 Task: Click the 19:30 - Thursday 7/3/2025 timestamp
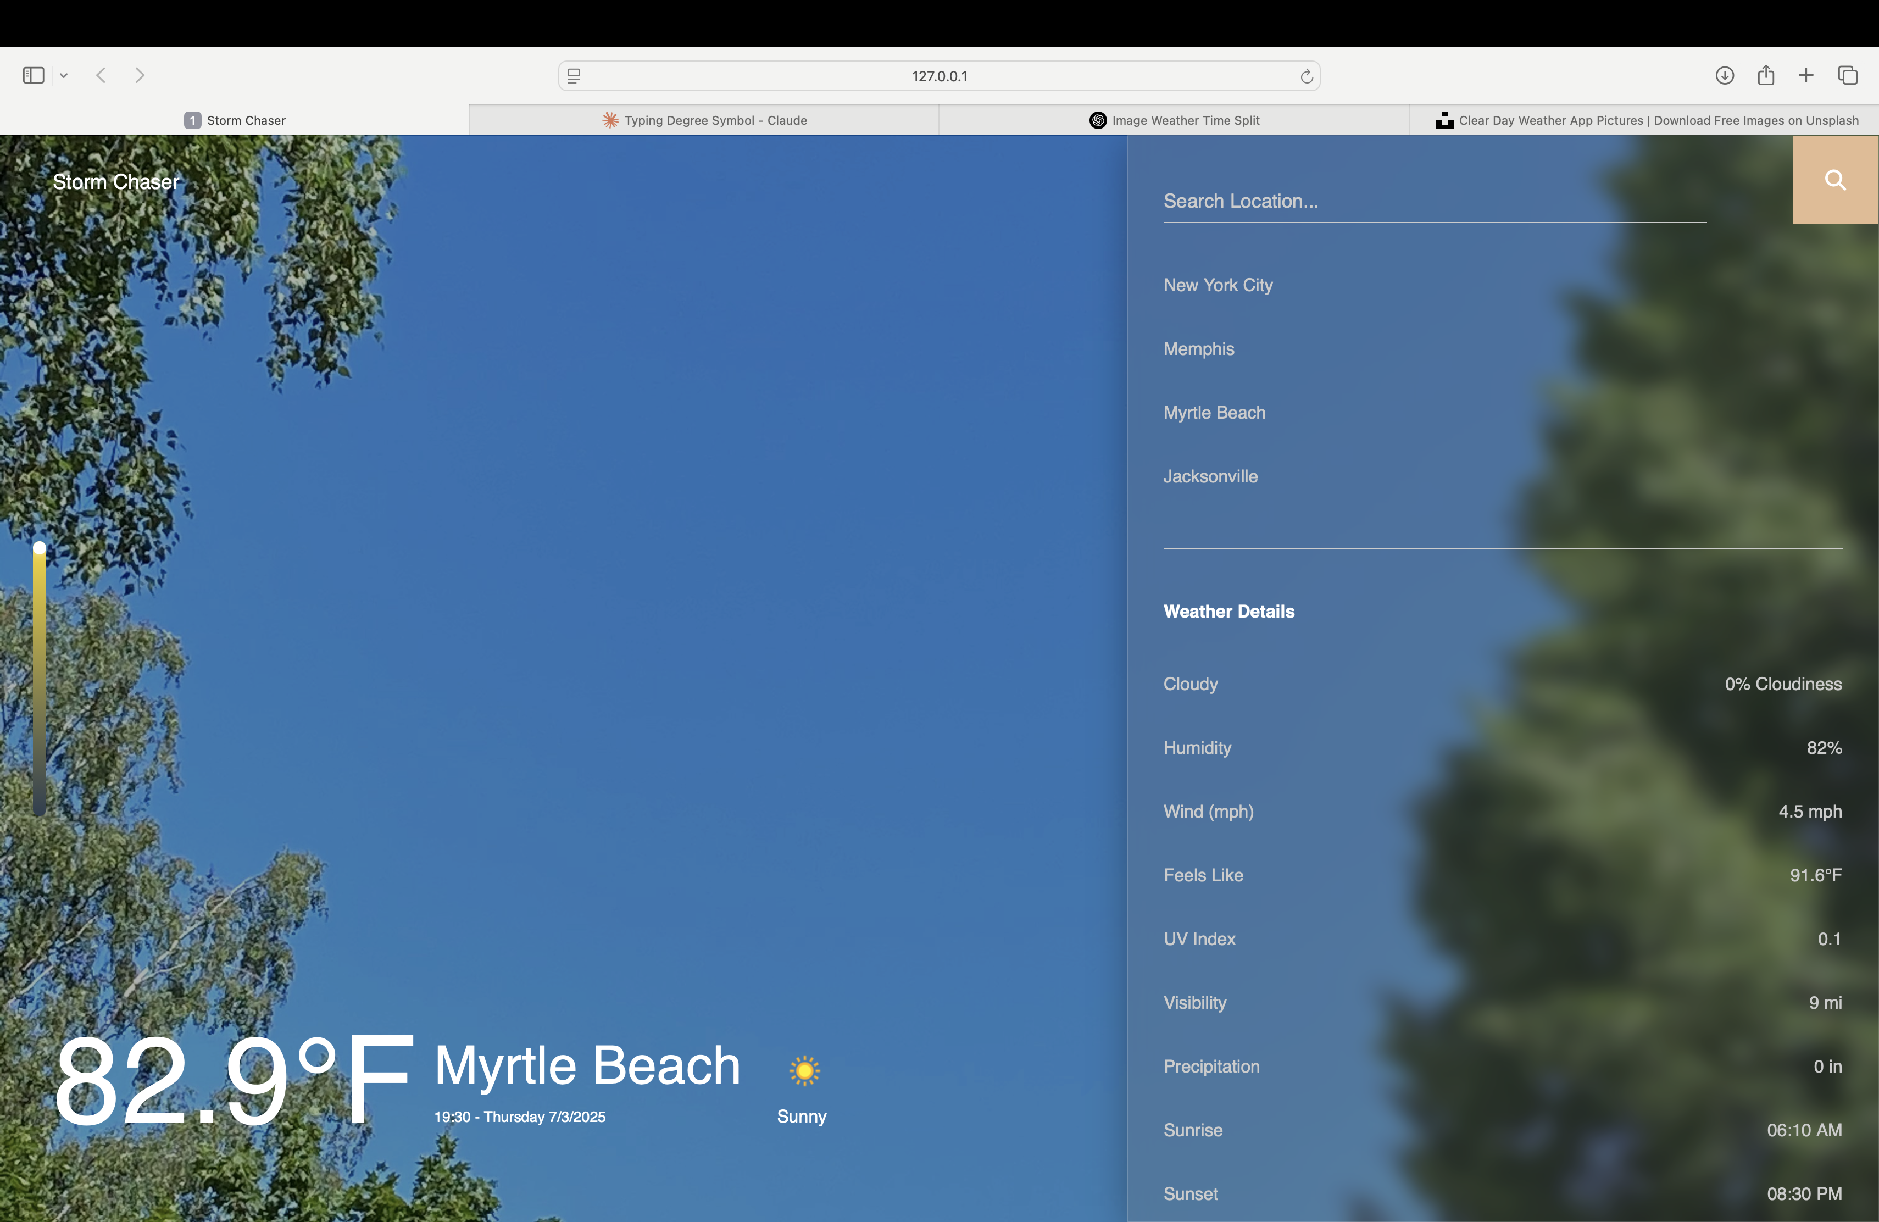(x=520, y=1117)
